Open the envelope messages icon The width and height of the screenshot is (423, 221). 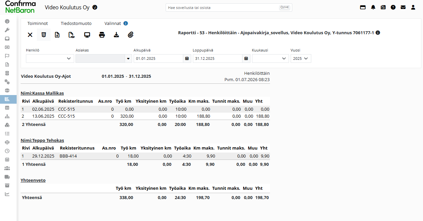403,7
